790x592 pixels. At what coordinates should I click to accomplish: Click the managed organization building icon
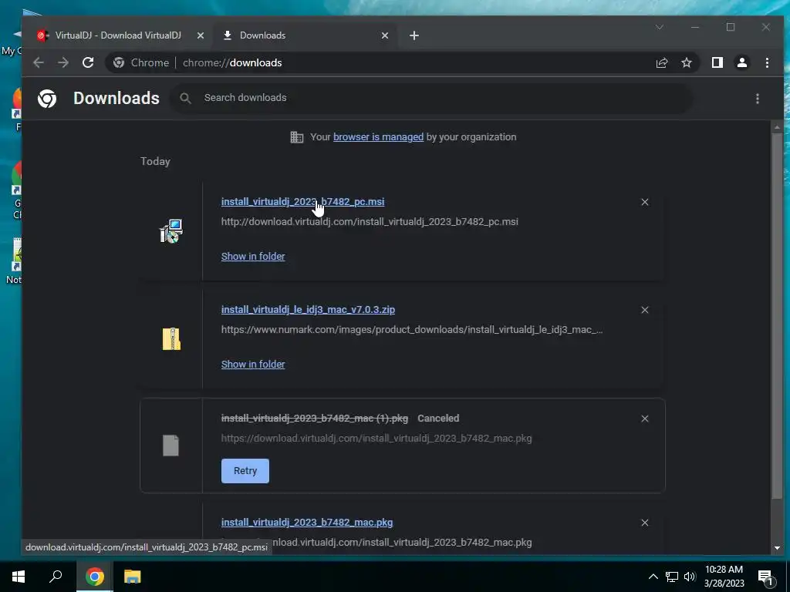(297, 137)
